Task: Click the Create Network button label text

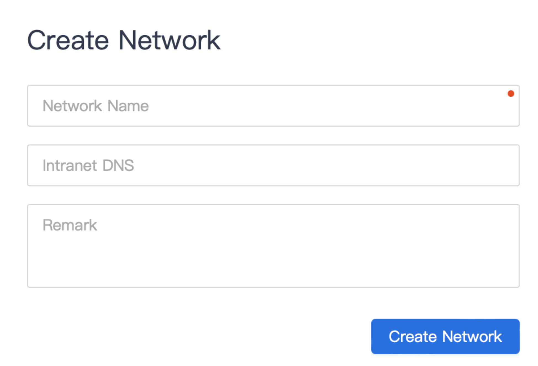Action: pos(445,336)
